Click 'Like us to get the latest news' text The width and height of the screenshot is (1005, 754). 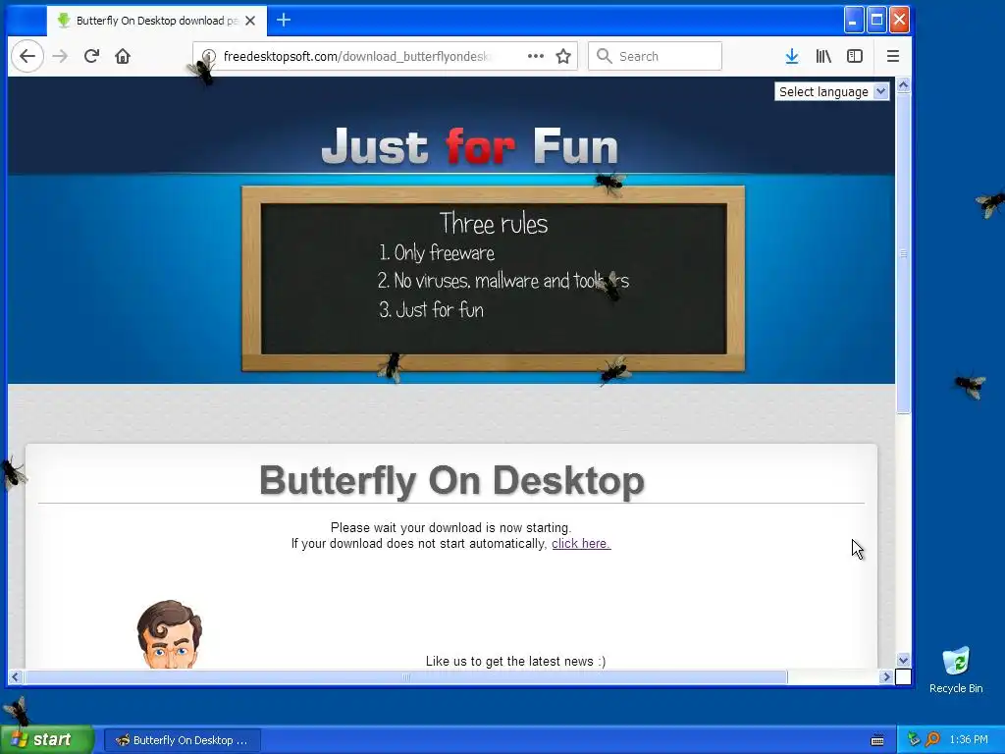click(x=515, y=661)
